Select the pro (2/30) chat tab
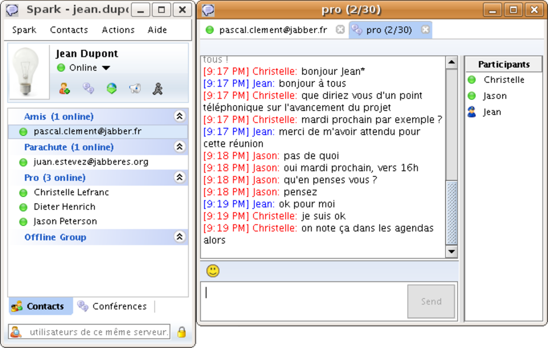This screenshot has height=348, width=548. (390, 30)
